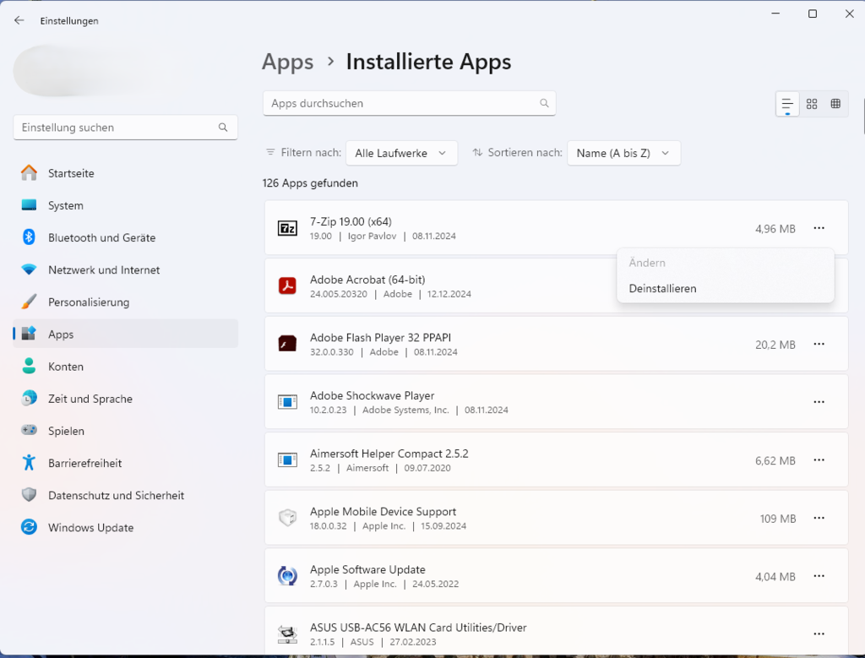Click the vertical scrollbar thumb

863,117
